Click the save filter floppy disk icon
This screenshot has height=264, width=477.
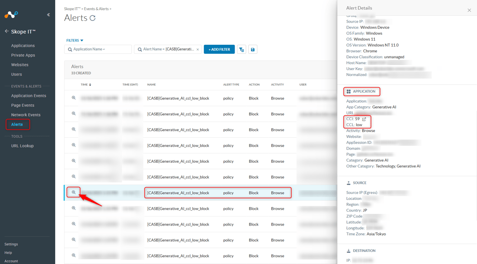click(x=253, y=49)
